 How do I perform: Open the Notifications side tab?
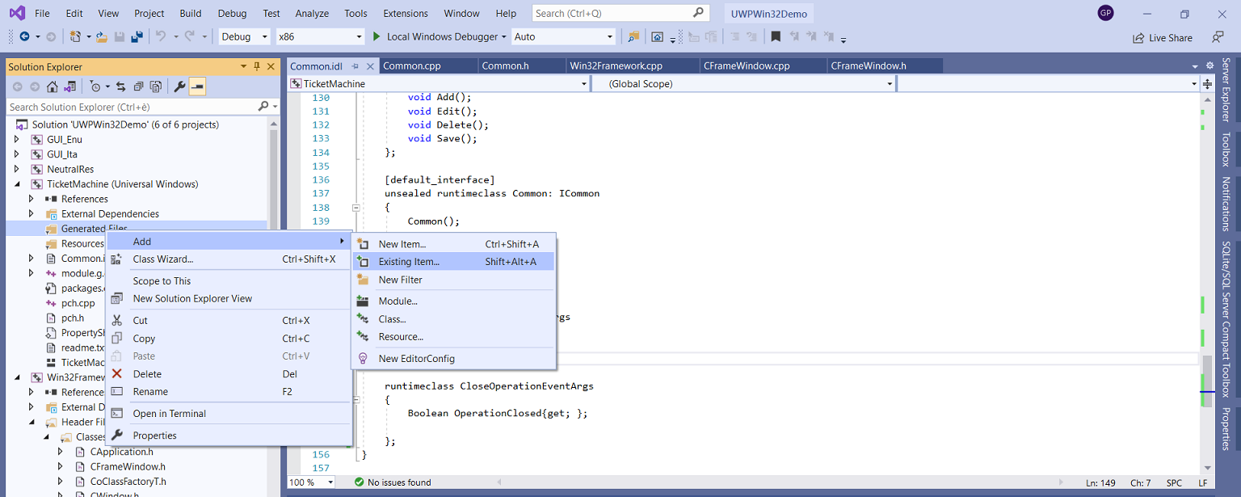(x=1226, y=204)
